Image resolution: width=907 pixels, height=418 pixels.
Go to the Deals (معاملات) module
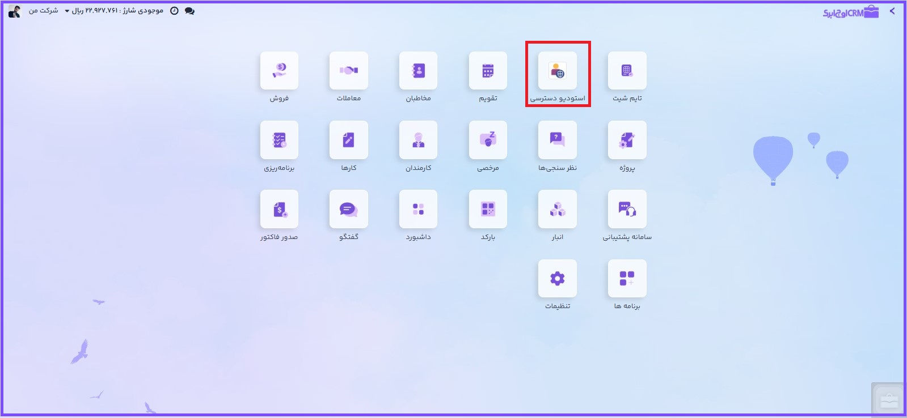348,71
